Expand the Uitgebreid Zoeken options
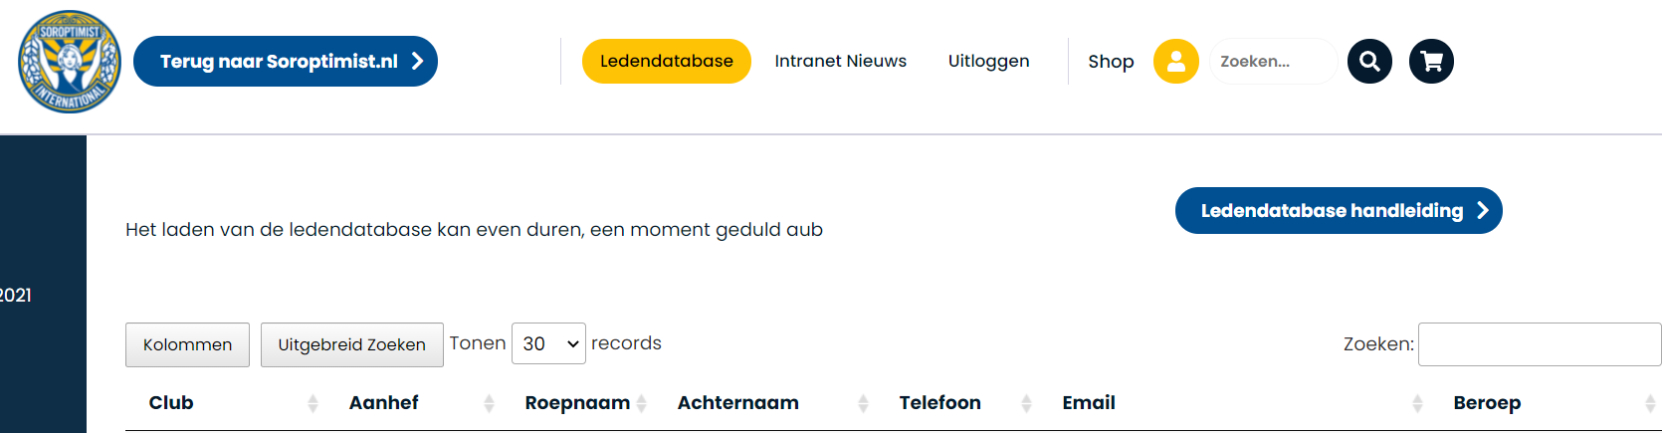The image size is (1662, 433). (x=351, y=344)
